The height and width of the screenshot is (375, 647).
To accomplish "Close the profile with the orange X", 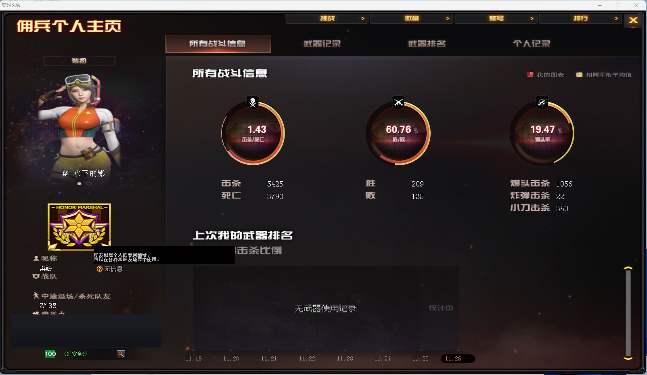I will (x=633, y=20).
